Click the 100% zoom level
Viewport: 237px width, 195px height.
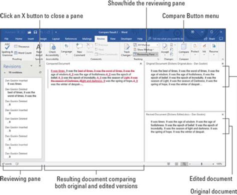pyautogui.click(x=219, y=164)
